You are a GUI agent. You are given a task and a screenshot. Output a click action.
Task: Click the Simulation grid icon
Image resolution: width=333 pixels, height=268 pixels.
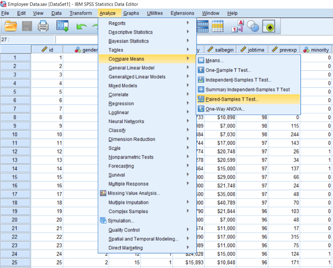103,221
